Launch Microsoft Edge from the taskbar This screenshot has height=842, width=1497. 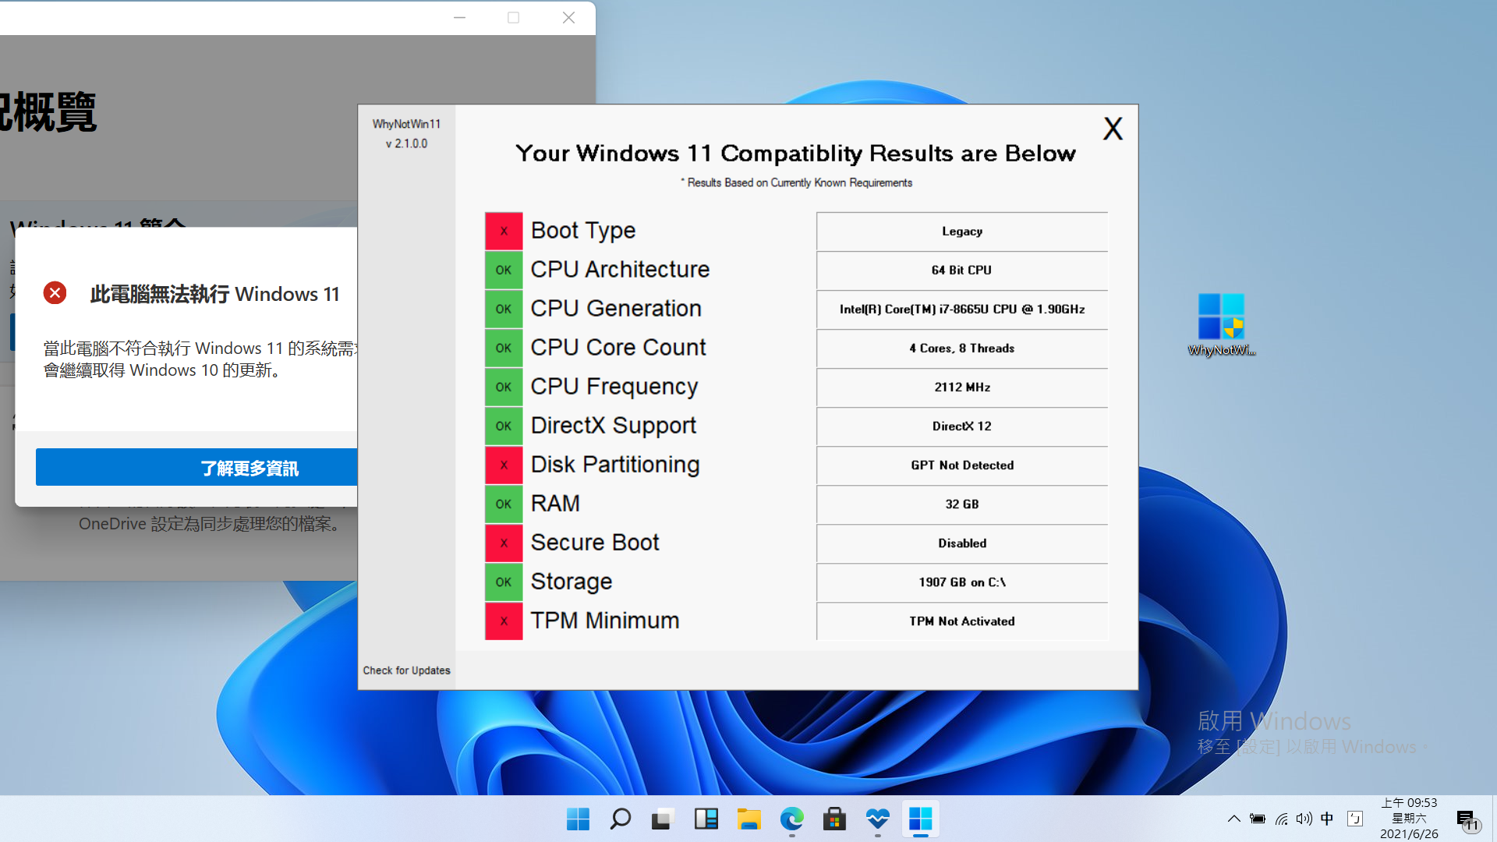point(791,819)
